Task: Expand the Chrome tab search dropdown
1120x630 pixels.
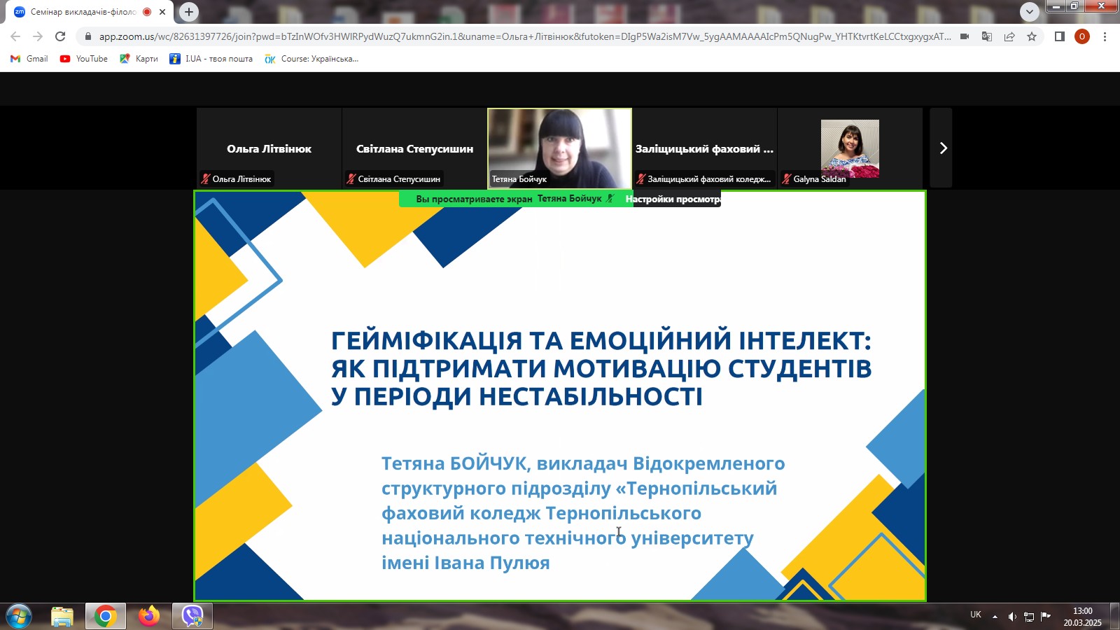Action: coord(1029,12)
